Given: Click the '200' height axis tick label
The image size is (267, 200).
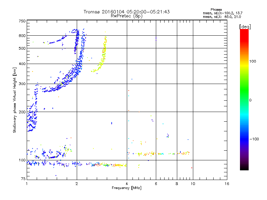Looking at the screenshot, I should pos(22,112).
